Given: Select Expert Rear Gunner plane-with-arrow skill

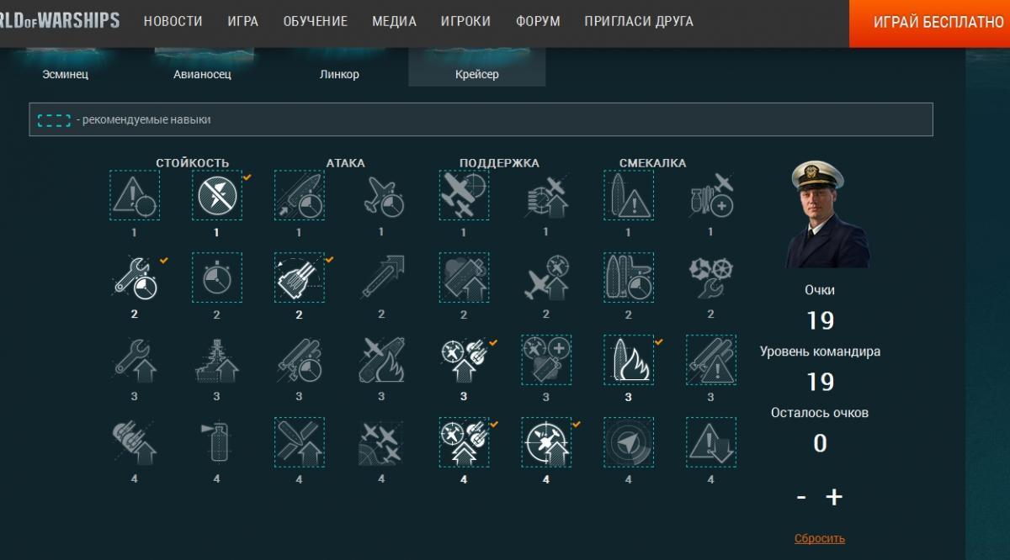Looking at the screenshot, I should pyautogui.click(x=547, y=278).
